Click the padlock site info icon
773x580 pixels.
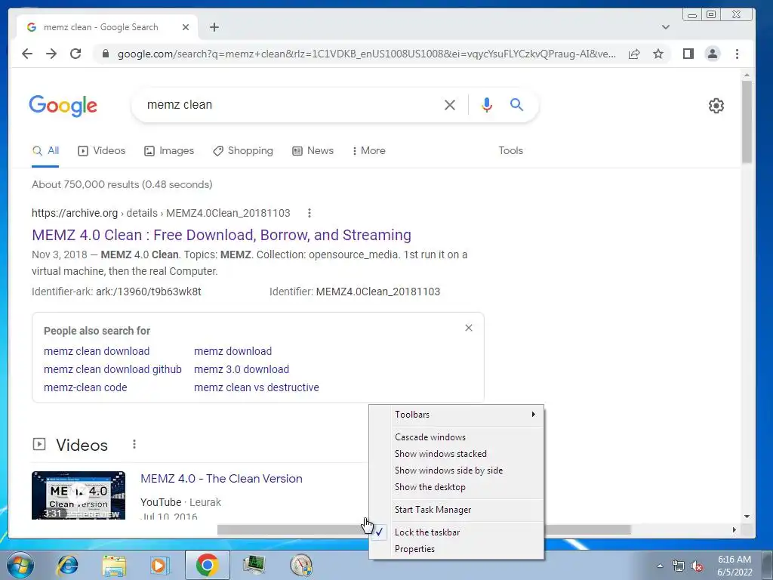click(x=105, y=54)
